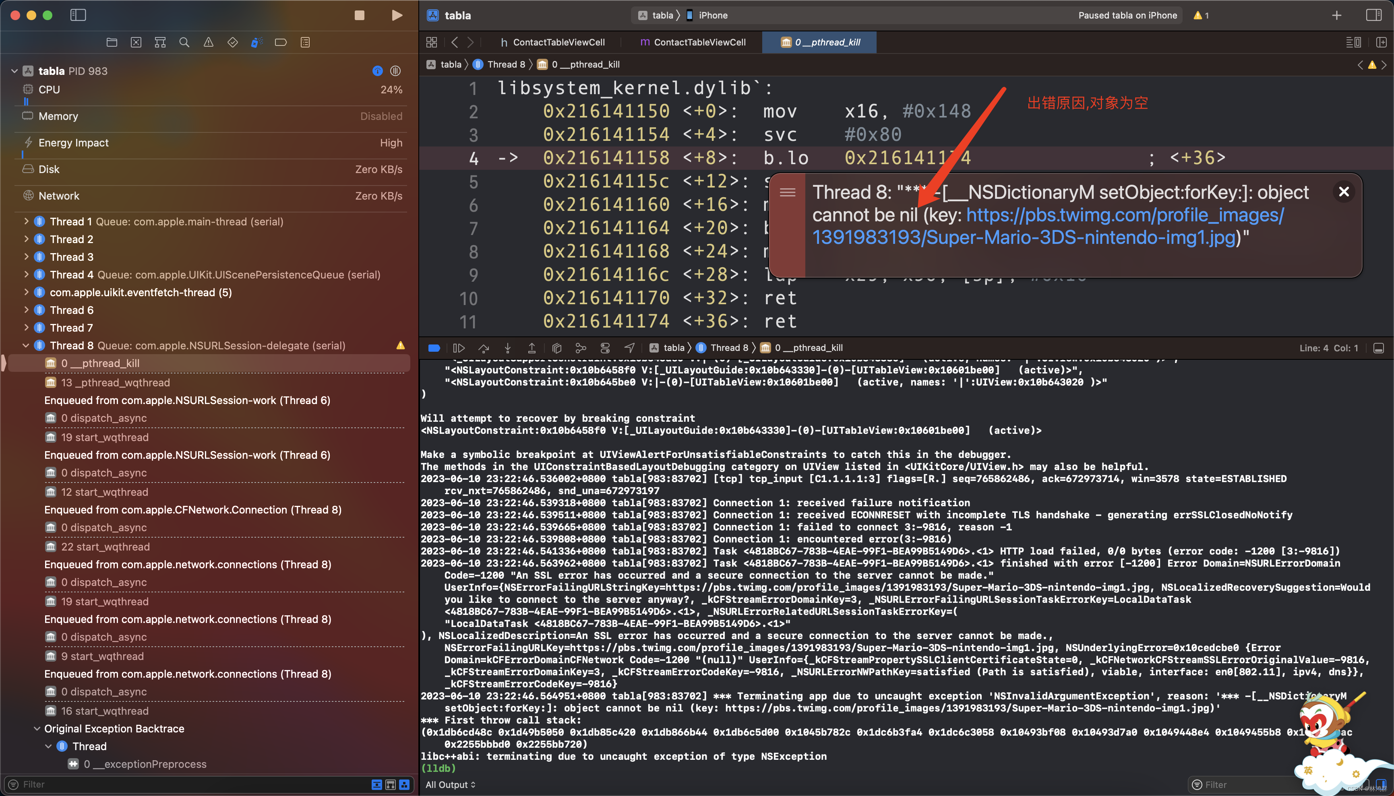Stop the running tabla app
The image size is (1394, 796).
[x=359, y=15]
